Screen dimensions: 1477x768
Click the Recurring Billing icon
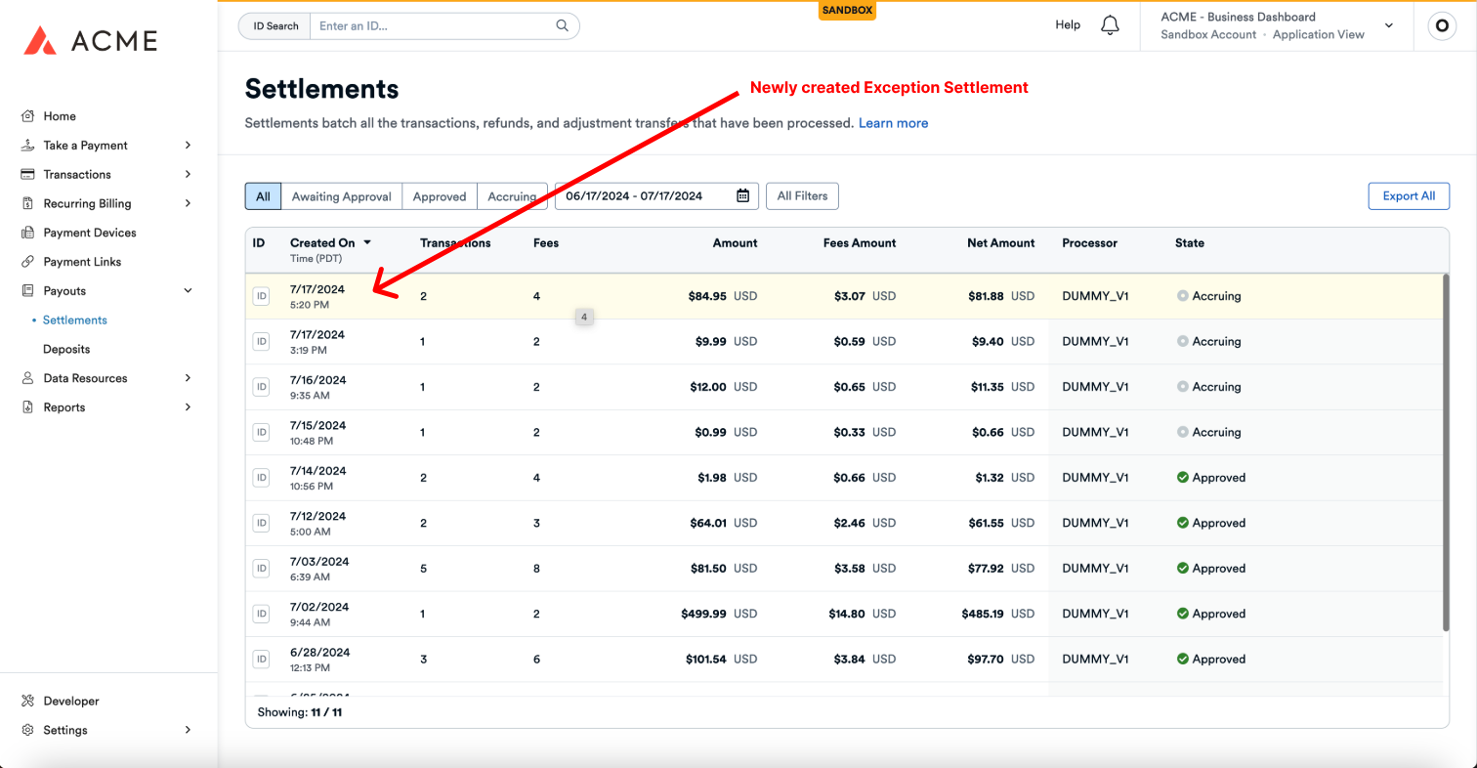click(x=28, y=204)
